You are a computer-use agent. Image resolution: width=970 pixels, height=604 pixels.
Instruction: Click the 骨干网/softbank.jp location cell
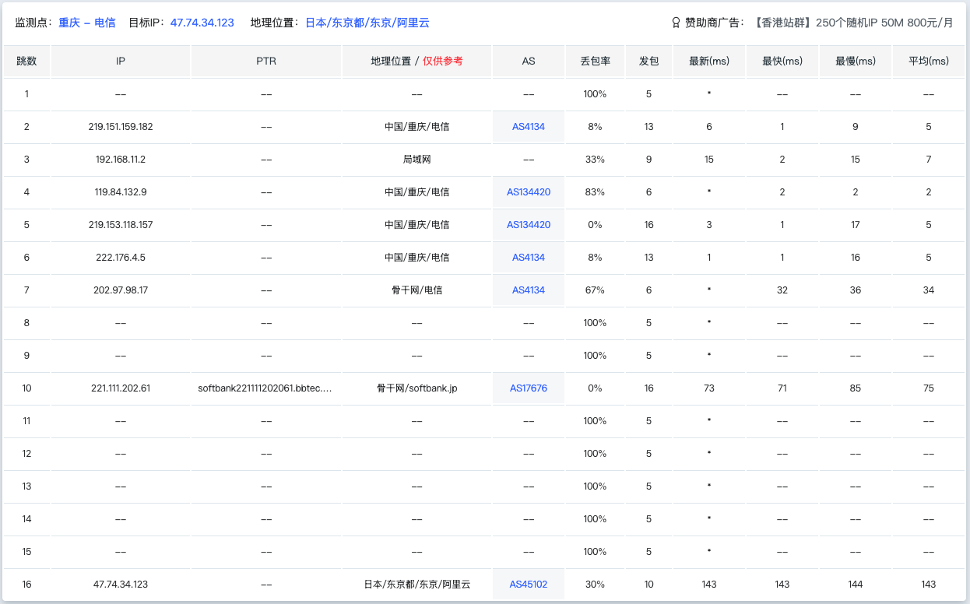pyautogui.click(x=416, y=388)
